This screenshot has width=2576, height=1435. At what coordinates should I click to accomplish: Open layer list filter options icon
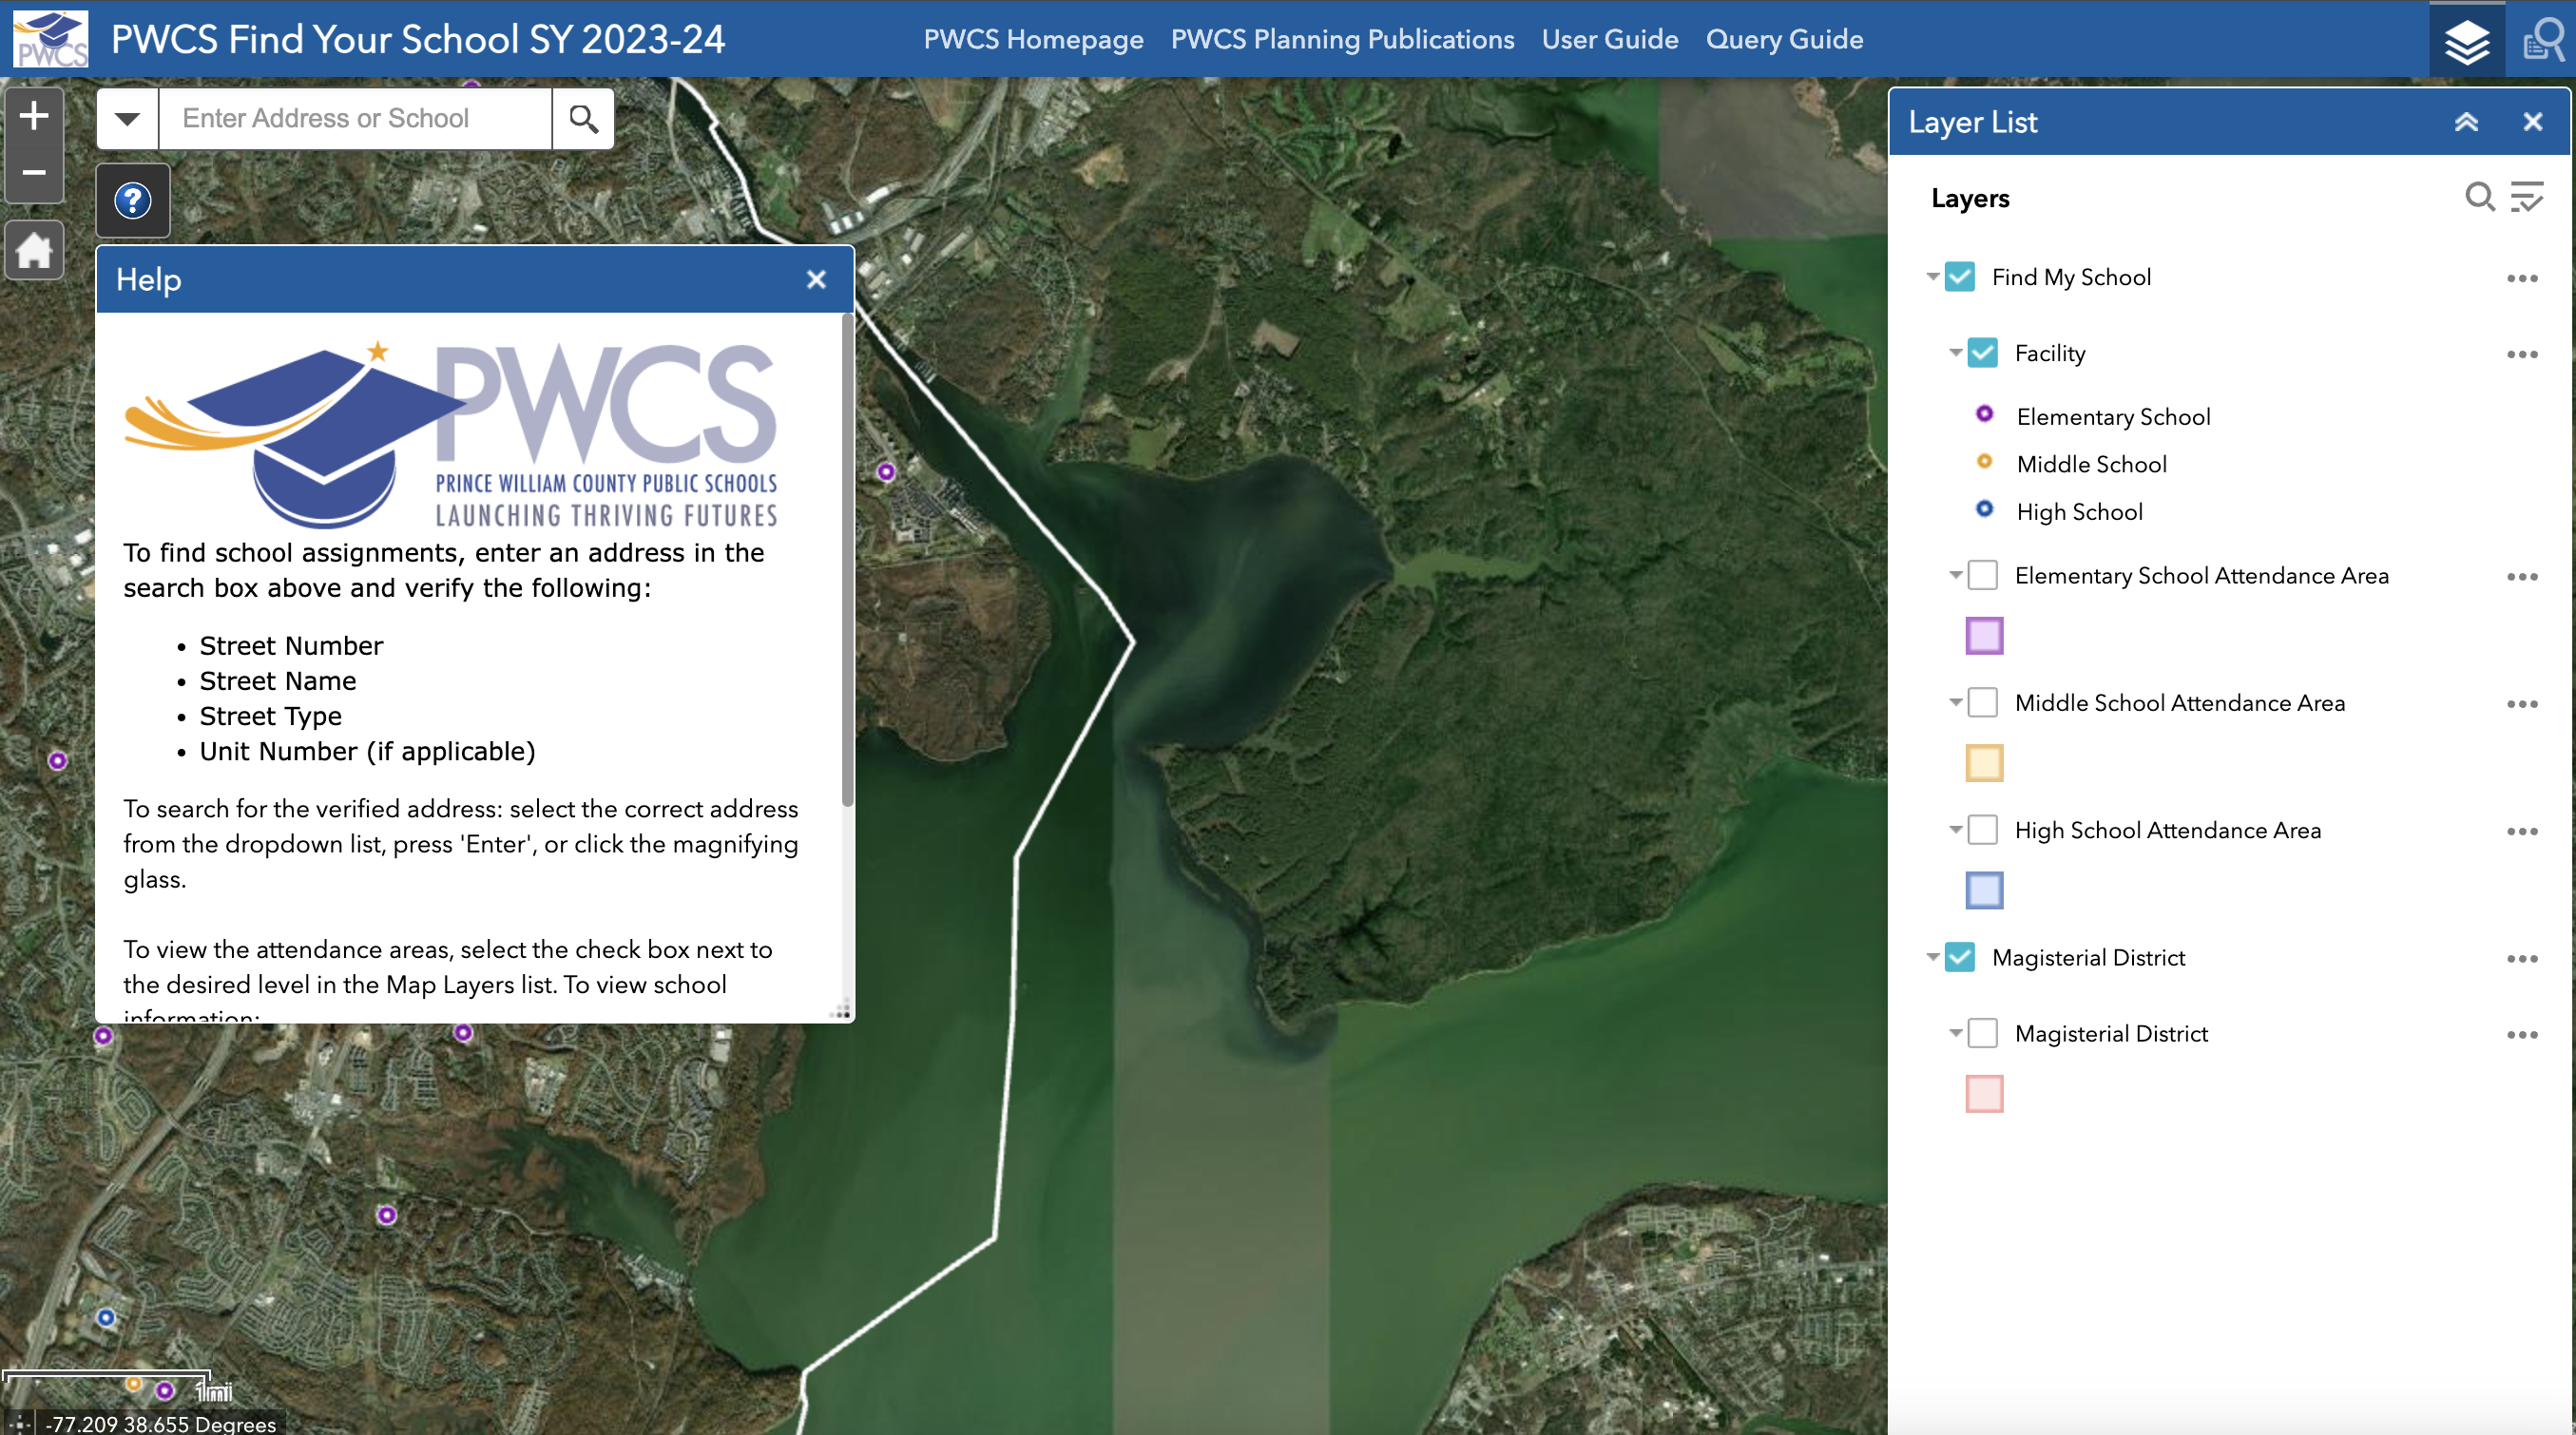point(2527,197)
